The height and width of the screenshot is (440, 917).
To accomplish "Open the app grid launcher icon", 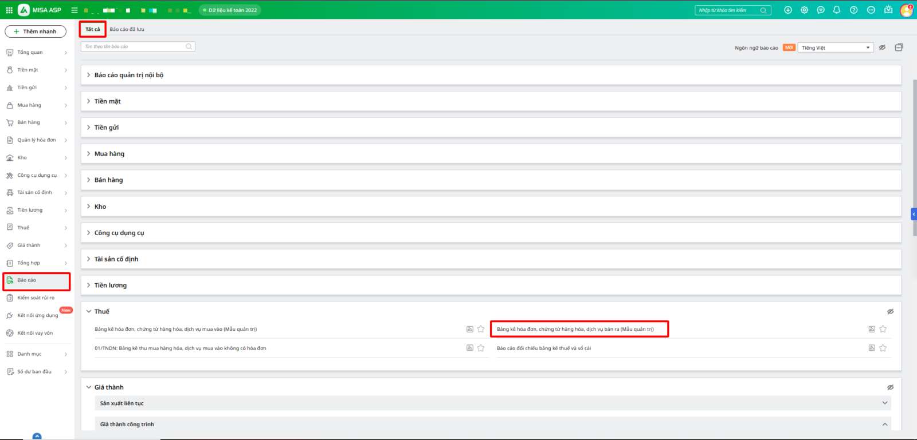I will click(x=9, y=10).
